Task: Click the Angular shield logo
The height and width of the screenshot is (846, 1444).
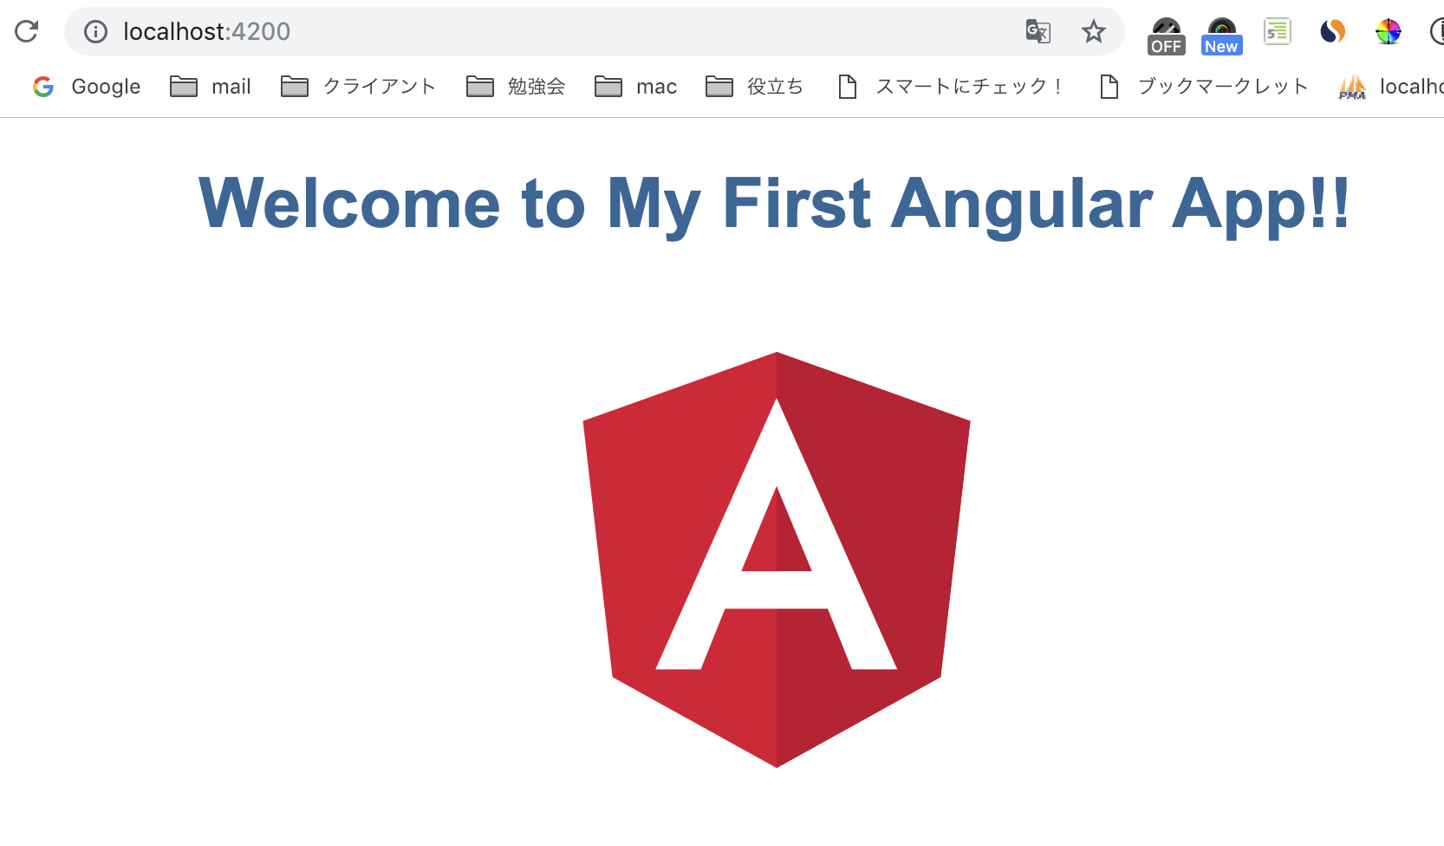Action: click(x=776, y=559)
